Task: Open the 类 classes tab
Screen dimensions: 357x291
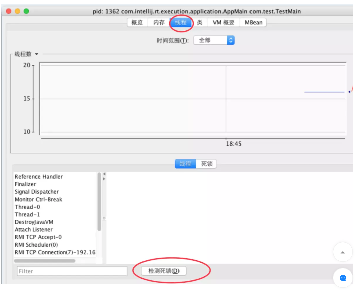Action: pos(200,23)
